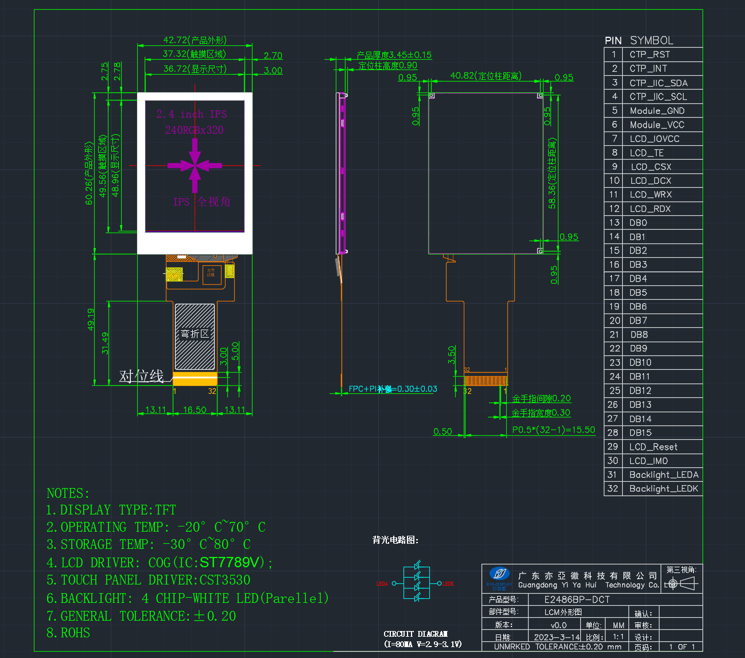Click the 58.36 vertical post distance
This screenshot has width=745, height=658.
pos(552,173)
